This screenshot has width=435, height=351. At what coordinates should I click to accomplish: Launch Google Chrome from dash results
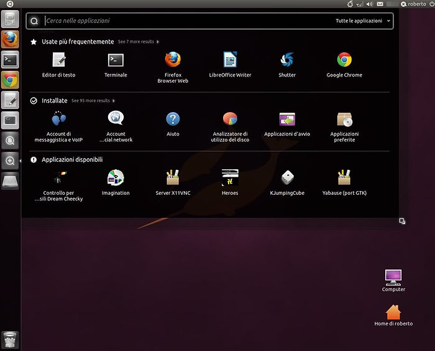pos(344,65)
